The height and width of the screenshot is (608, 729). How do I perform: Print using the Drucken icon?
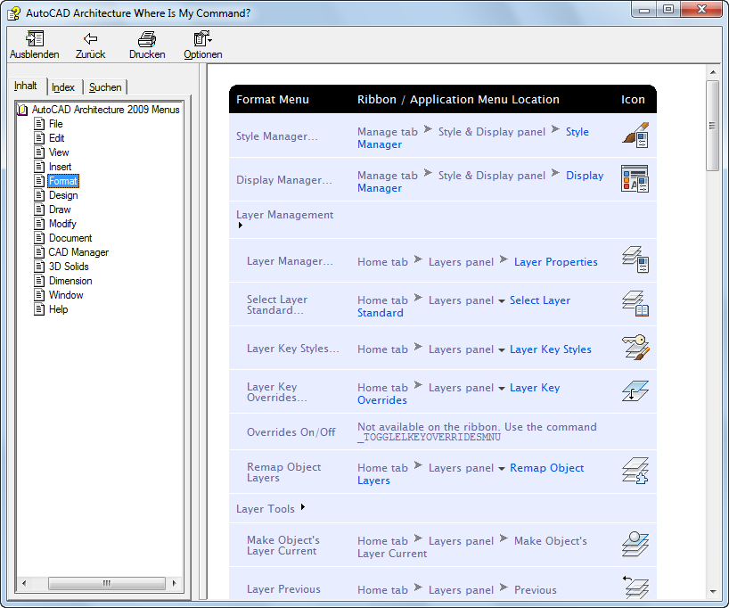(147, 39)
